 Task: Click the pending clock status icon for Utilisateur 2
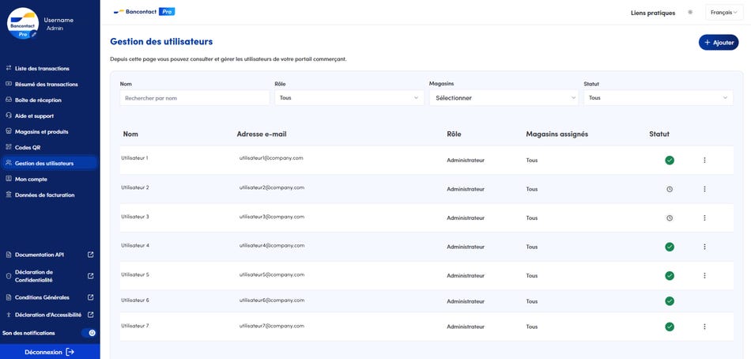point(670,189)
